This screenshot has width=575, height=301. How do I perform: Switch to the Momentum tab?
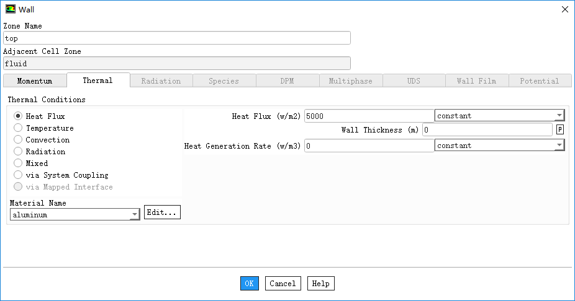point(35,81)
